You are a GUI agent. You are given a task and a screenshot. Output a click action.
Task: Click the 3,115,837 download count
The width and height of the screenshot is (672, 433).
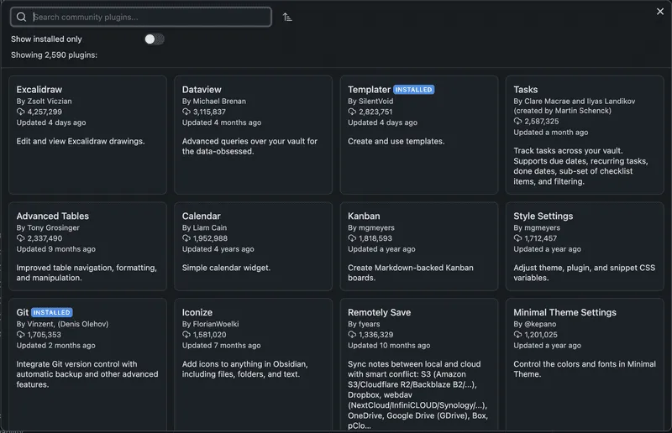209,112
